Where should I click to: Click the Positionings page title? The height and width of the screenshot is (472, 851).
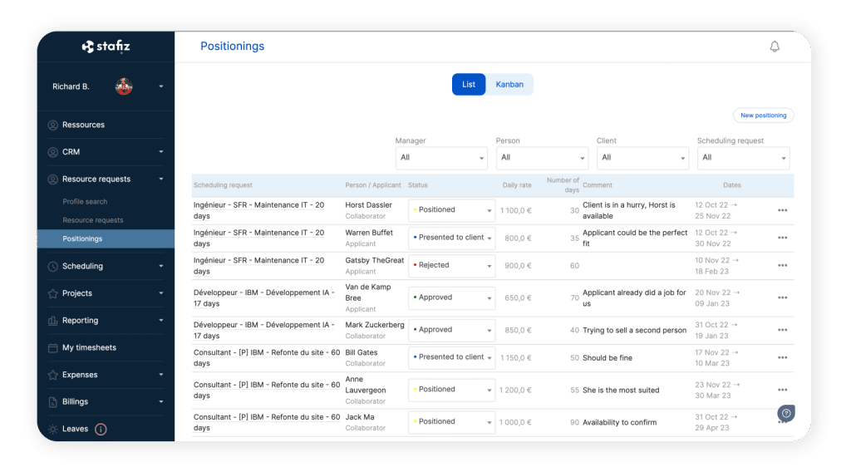click(x=233, y=46)
